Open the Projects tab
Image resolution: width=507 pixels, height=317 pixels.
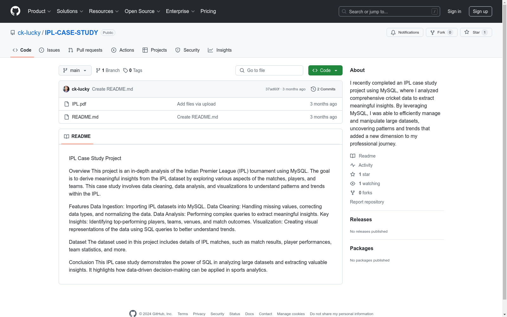155,50
